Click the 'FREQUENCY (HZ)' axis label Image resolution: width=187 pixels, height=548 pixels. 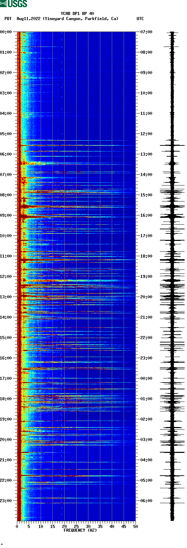click(x=80, y=530)
